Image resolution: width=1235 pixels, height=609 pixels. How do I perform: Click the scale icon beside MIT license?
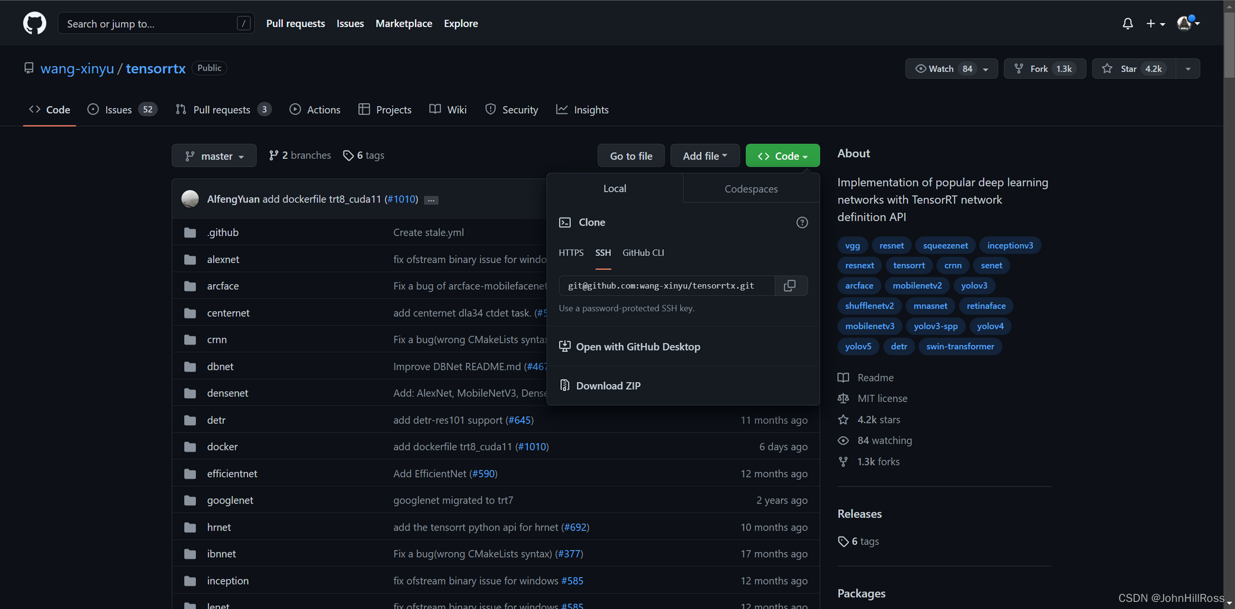843,399
